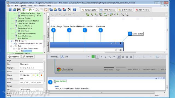The image size is (175, 98).
Task: Toggle Italic formatting
Action: click(x=101, y=57)
